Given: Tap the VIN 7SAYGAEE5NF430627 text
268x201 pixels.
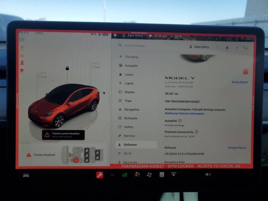Looking at the screenshot, I should tap(183, 101).
